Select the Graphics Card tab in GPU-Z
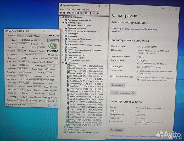 [x=11, y=35]
